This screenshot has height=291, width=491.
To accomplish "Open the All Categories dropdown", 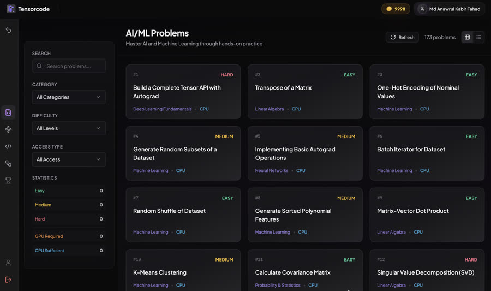I will 69,97.
